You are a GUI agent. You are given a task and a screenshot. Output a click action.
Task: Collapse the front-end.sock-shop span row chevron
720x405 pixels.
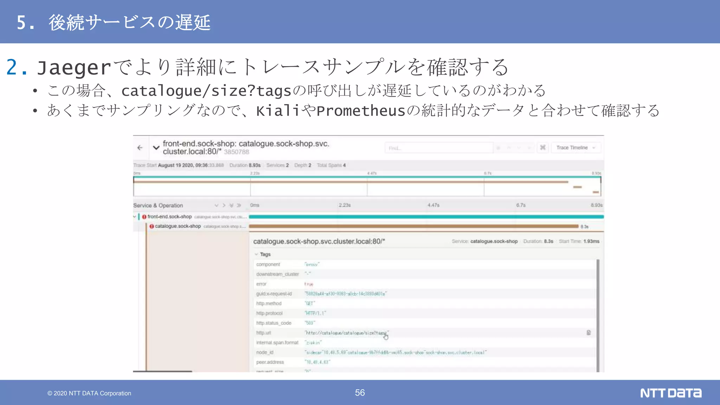(135, 217)
